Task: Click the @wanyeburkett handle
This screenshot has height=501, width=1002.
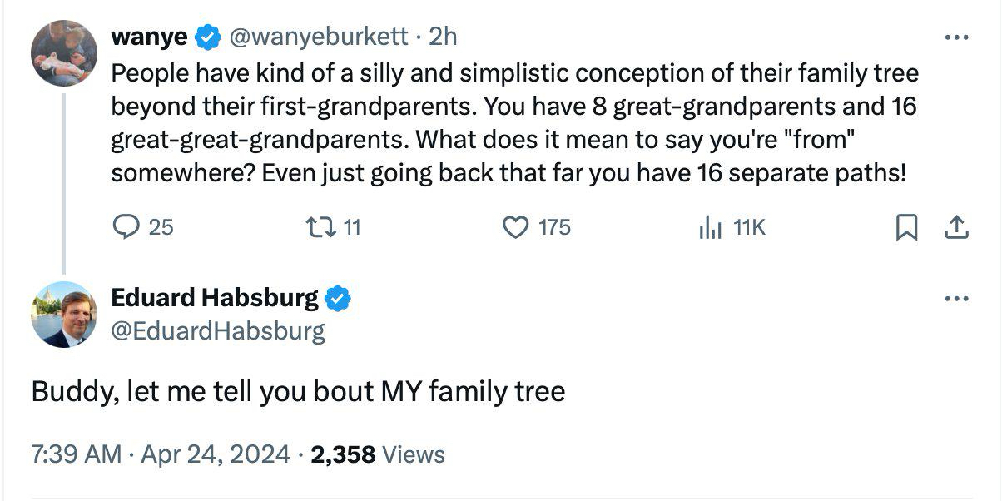Action: point(319,37)
